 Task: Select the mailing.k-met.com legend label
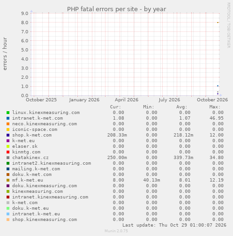(36, 169)
